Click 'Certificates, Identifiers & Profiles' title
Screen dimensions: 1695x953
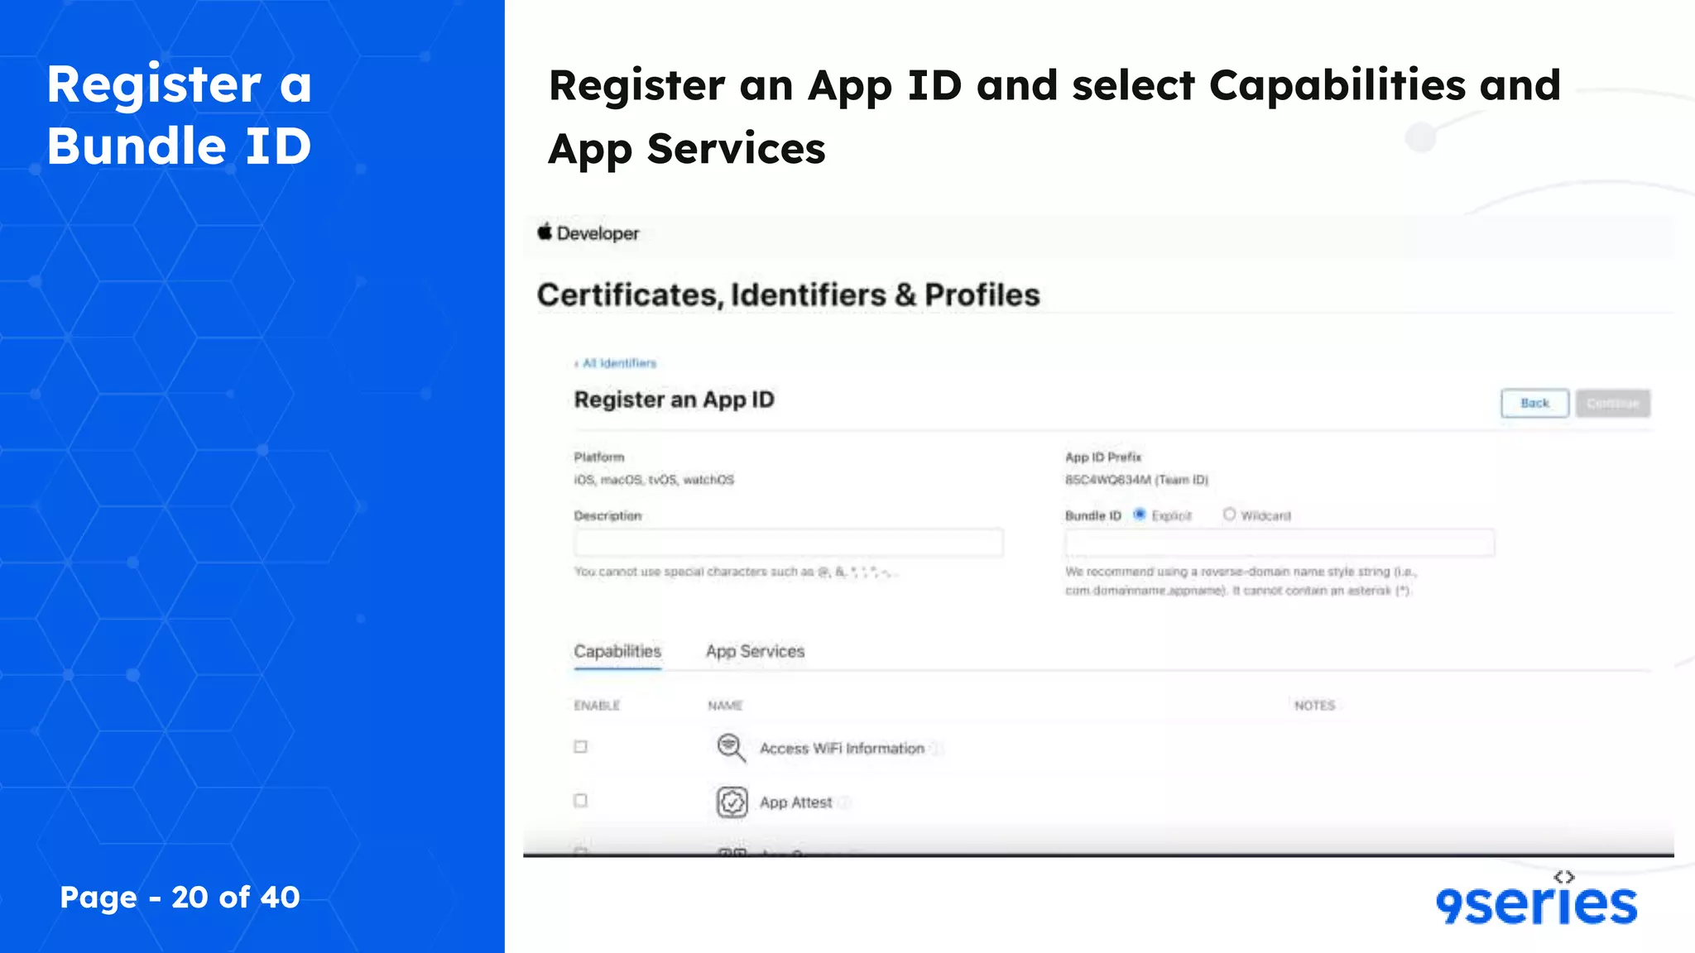788,295
